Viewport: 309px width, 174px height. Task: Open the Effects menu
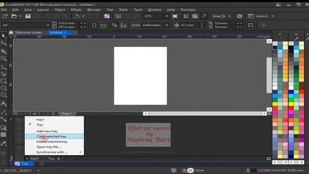coord(76,10)
